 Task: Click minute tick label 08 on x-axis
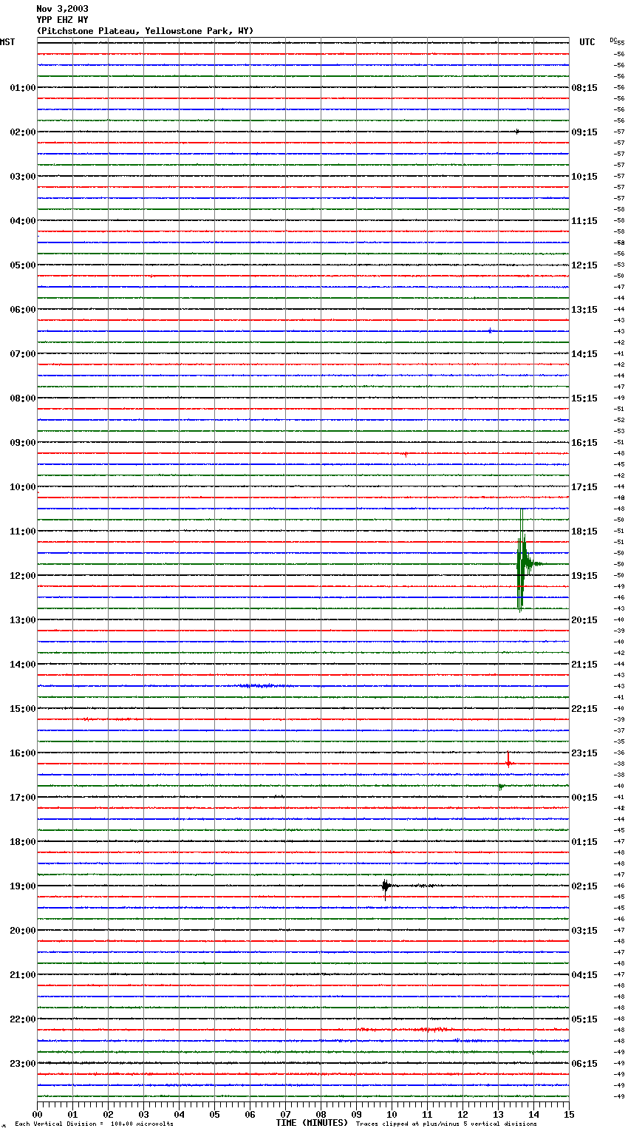321,1114
